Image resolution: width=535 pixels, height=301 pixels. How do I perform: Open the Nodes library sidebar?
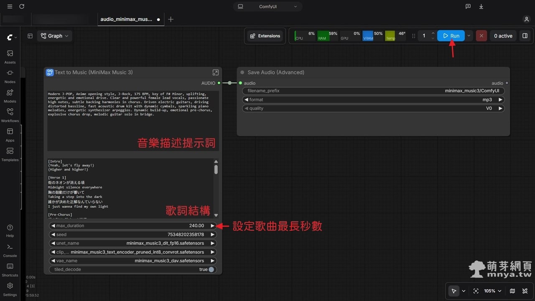(10, 76)
